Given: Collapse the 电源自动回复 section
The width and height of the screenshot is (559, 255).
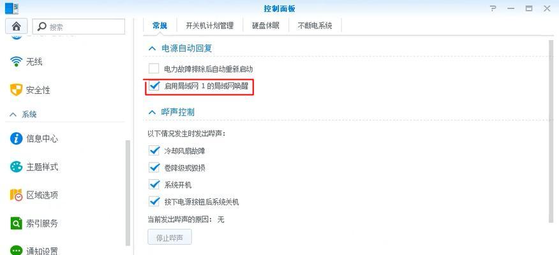Looking at the screenshot, I should (153, 48).
